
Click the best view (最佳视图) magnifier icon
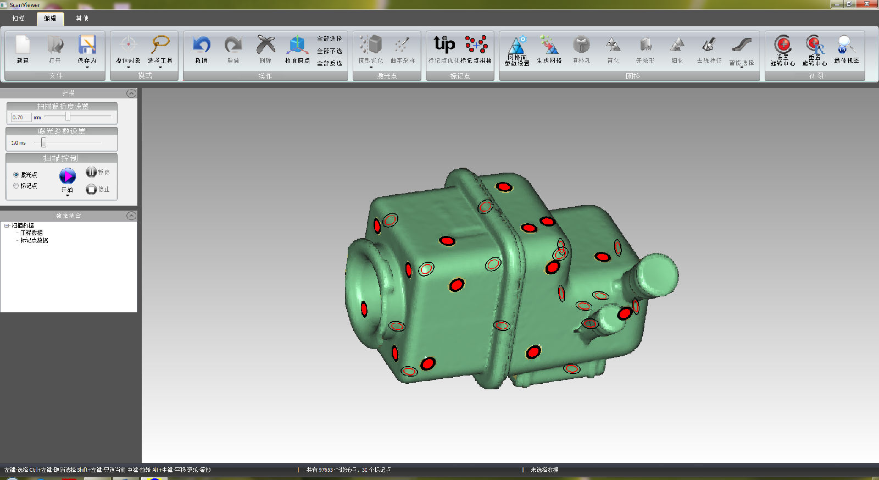[846, 44]
